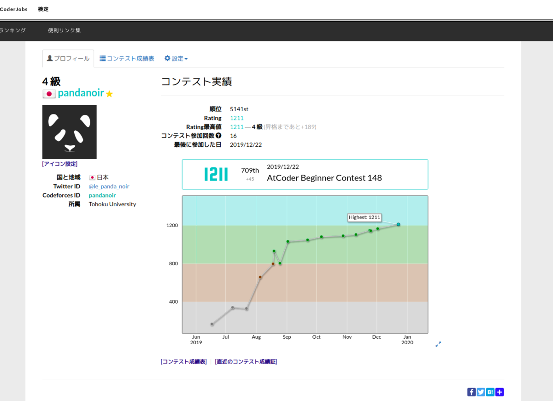
Task: Click the Twitter share icon
Action: 481,392
